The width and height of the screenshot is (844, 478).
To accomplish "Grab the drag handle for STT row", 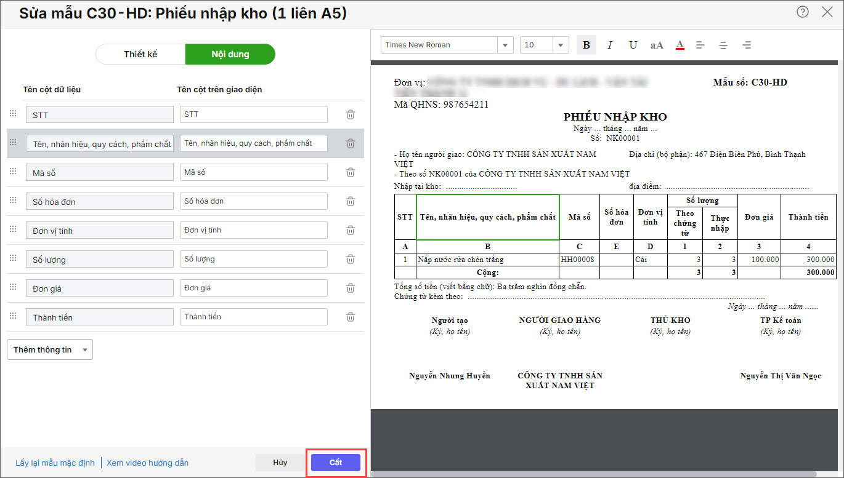I will click(x=12, y=114).
